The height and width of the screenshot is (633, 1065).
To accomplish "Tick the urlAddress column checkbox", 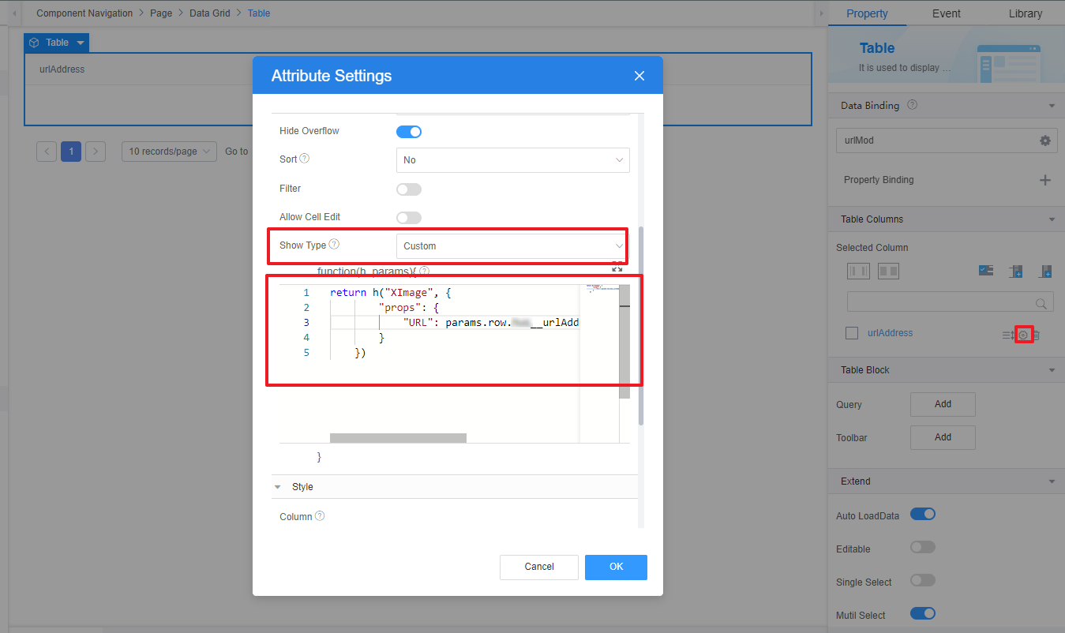I will 852,333.
